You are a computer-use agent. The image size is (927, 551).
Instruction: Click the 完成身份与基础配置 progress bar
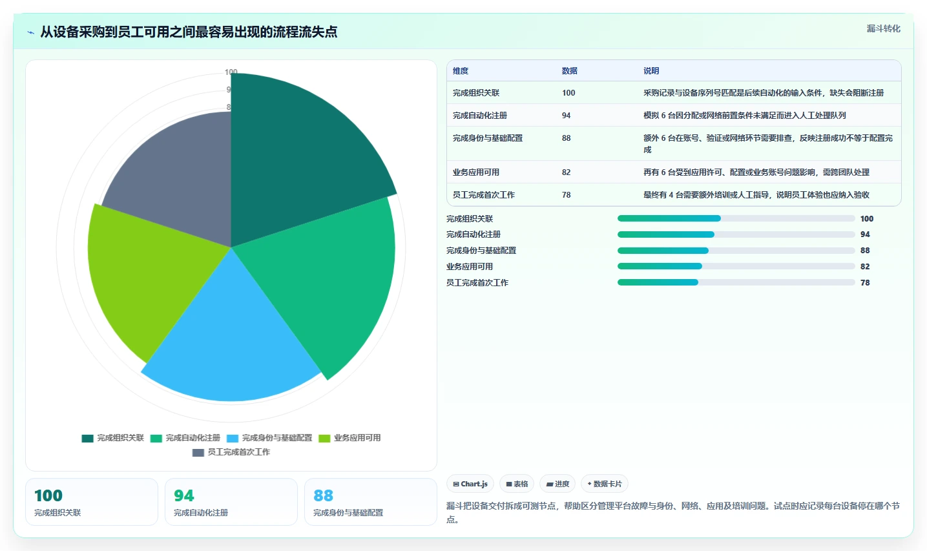click(x=736, y=251)
